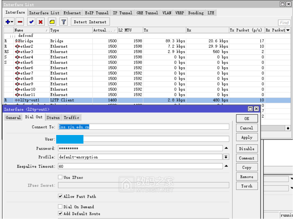Click the Disable button

pyautogui.click(x=247, y=148)
